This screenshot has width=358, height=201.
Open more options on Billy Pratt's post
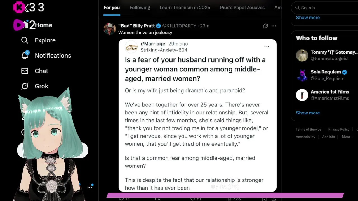pyautogui.click(x=274, y=26)
